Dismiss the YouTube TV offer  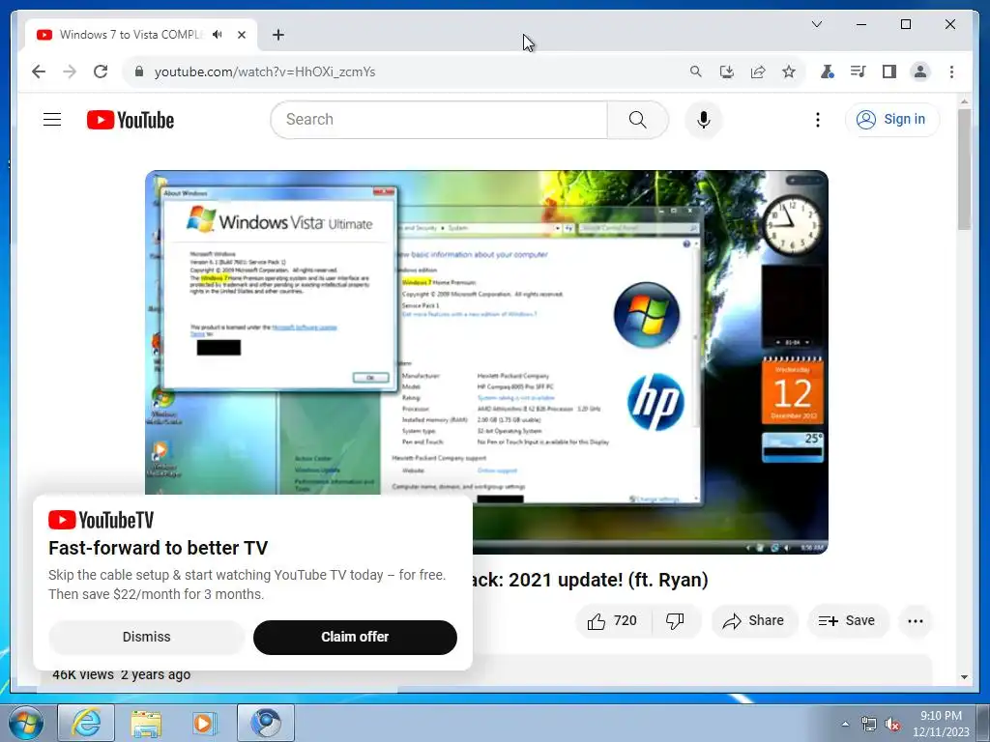pos(147,637)
